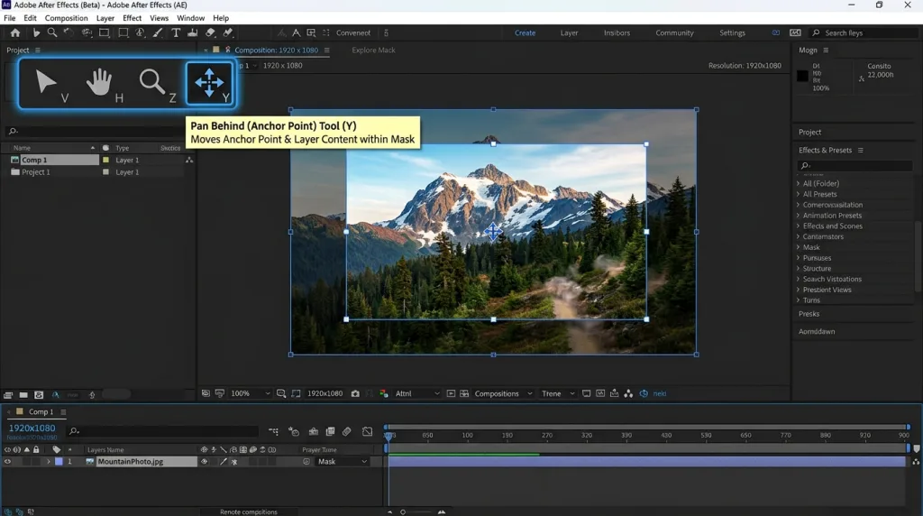Click the black color swatch in Mogn panel
The image size is (923, 516).
(x=802, y=76)
